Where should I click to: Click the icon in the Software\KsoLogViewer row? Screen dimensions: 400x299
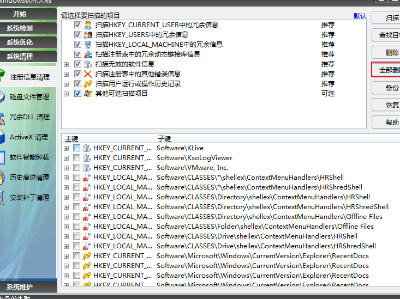pos(87,158)
